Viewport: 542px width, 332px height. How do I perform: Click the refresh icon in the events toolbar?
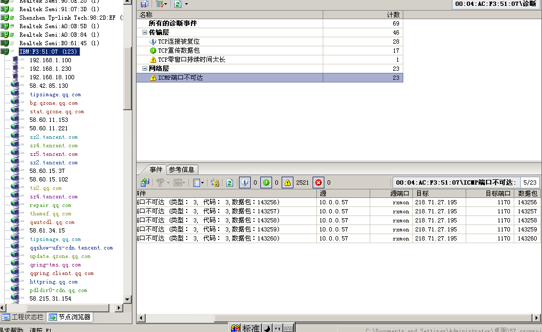pos(229,182)
